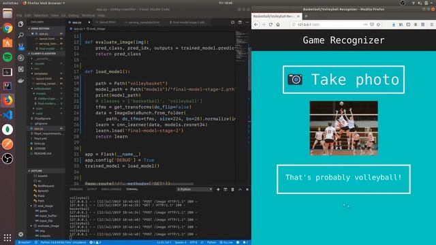This screenshot has height=245, width=436.
Task: Switch to the serving_template.html editor tab
Action: [144, 22]
